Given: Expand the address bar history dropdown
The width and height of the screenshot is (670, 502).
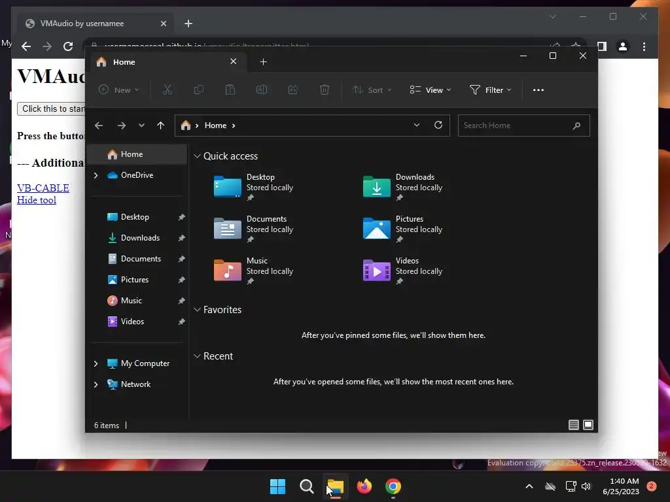Looking at the screenshot, I should click(x=417, y=125).
